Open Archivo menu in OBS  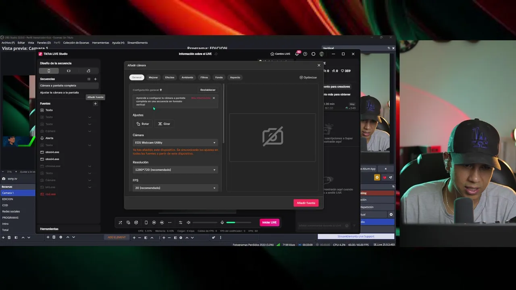coord(8,43)
